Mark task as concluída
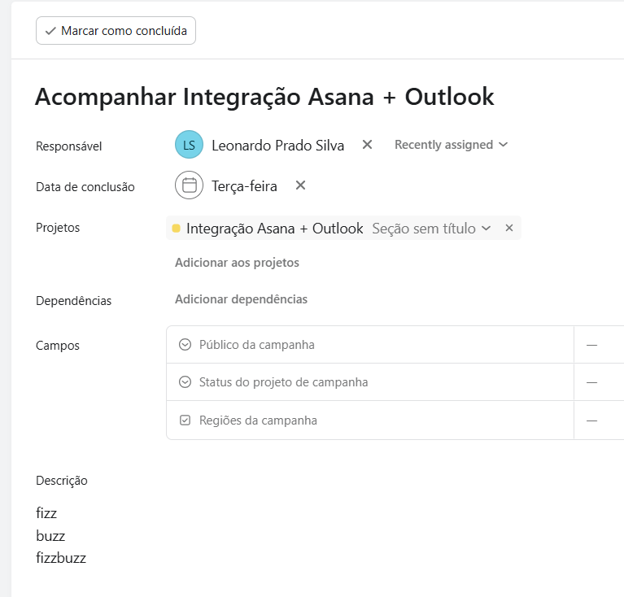The width and height of the screenshot is (624, 597). click(116, 31)
